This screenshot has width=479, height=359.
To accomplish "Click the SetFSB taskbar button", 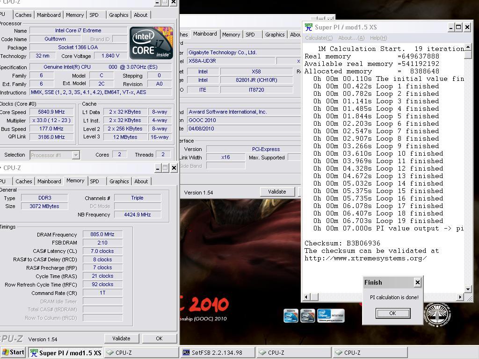I will [x=218, y=352].
